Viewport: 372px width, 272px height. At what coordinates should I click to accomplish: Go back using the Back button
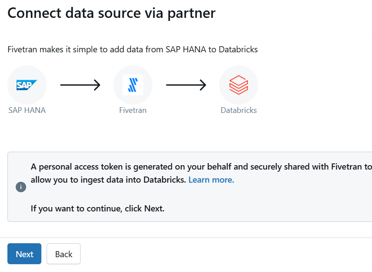64,254
